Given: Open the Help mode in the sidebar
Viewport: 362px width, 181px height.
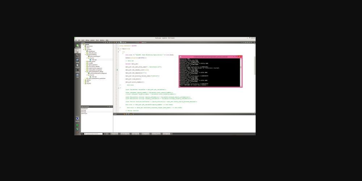Looking at the screenshot, I should [77, 76].
